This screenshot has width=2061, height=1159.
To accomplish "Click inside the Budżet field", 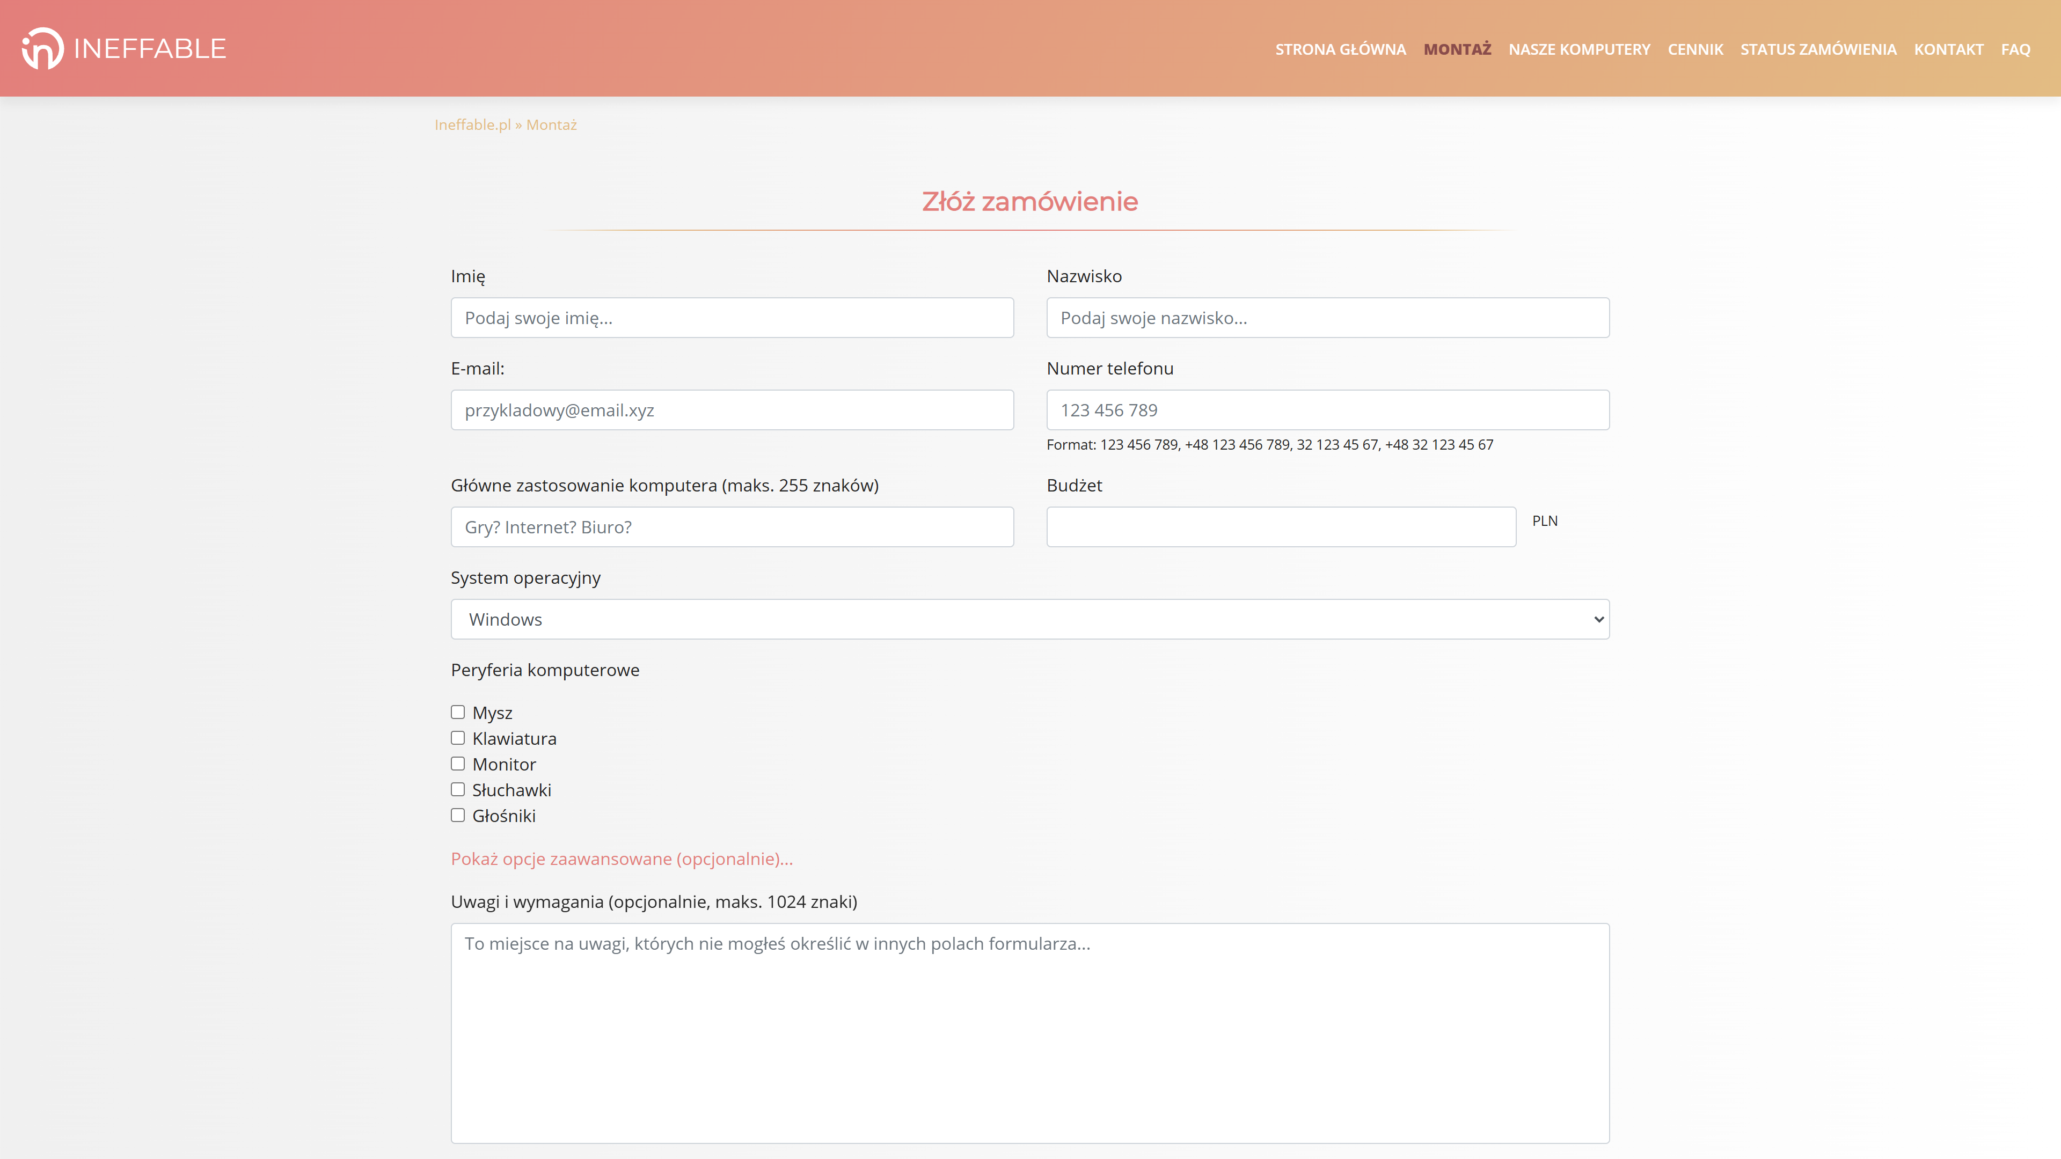I will point(1280,526).
